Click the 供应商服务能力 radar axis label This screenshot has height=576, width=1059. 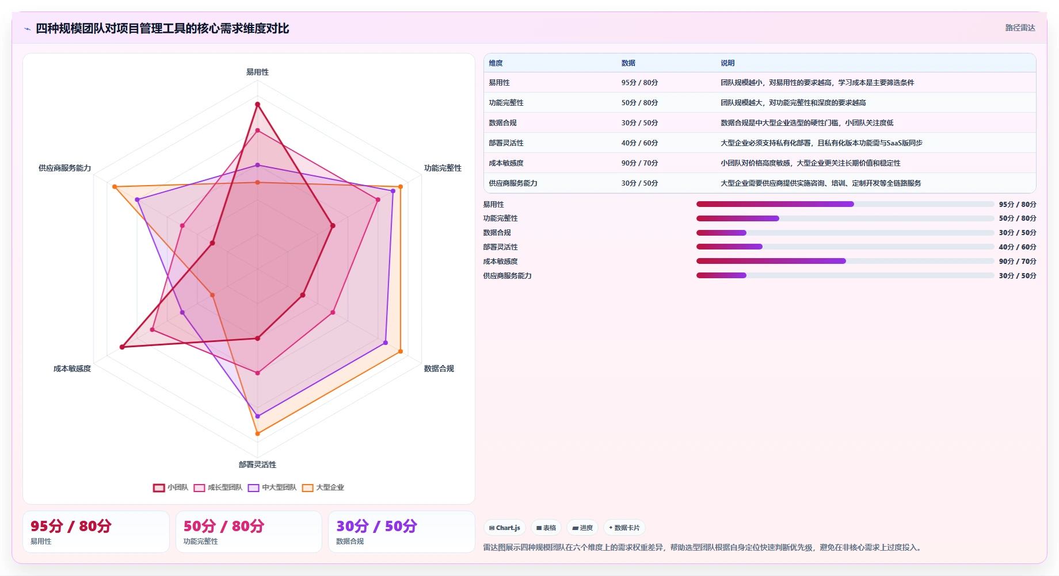(x=64, y=168)
